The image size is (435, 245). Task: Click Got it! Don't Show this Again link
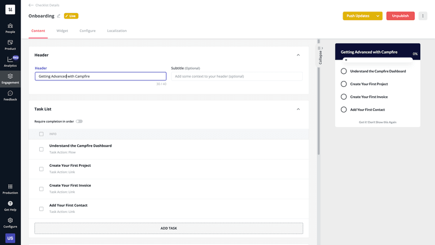click(x=377, y=122)
